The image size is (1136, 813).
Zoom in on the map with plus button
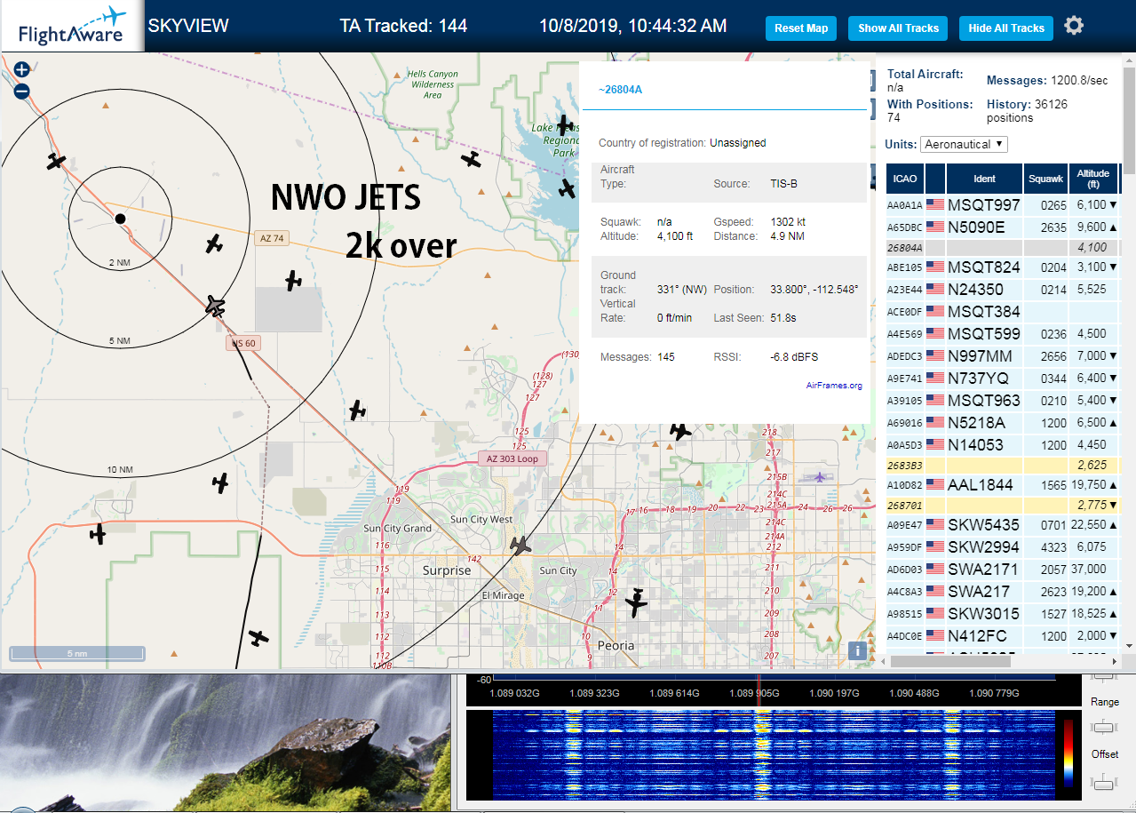[22, 69]
